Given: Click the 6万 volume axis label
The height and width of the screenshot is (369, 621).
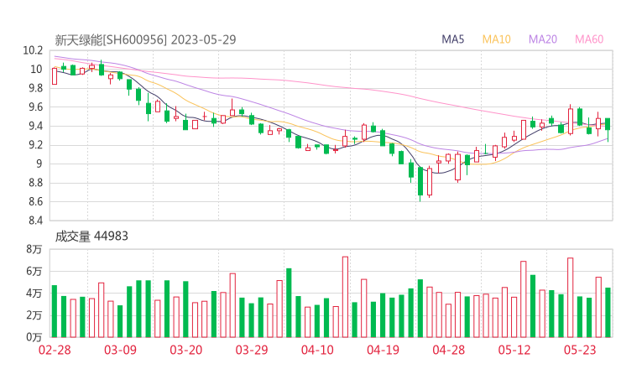Looking at the screenshot, I should coord(34,271).
